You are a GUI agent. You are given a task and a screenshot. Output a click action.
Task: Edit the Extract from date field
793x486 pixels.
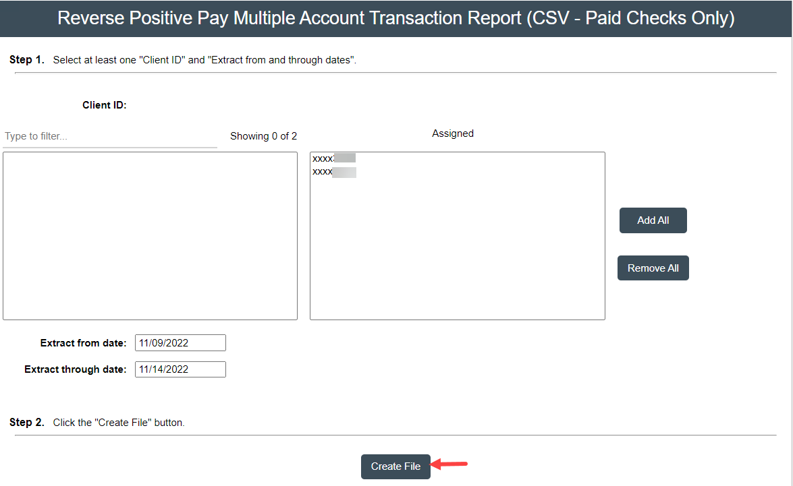180,343
